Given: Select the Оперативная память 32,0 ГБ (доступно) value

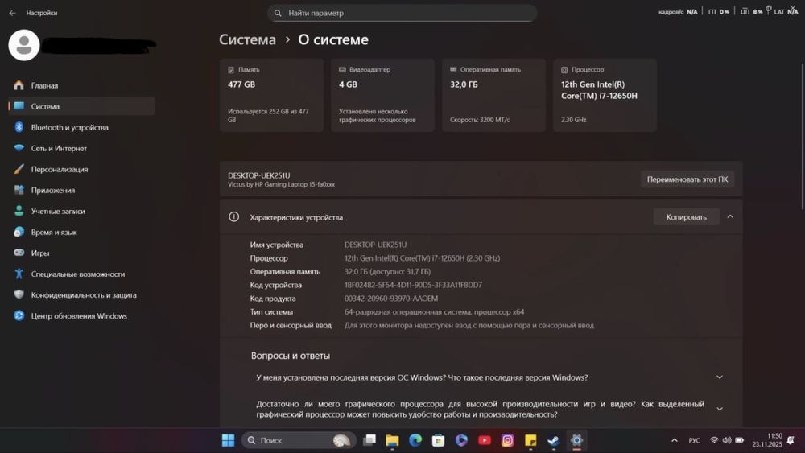Looking at the screenshot, I should tap(388, 271).
